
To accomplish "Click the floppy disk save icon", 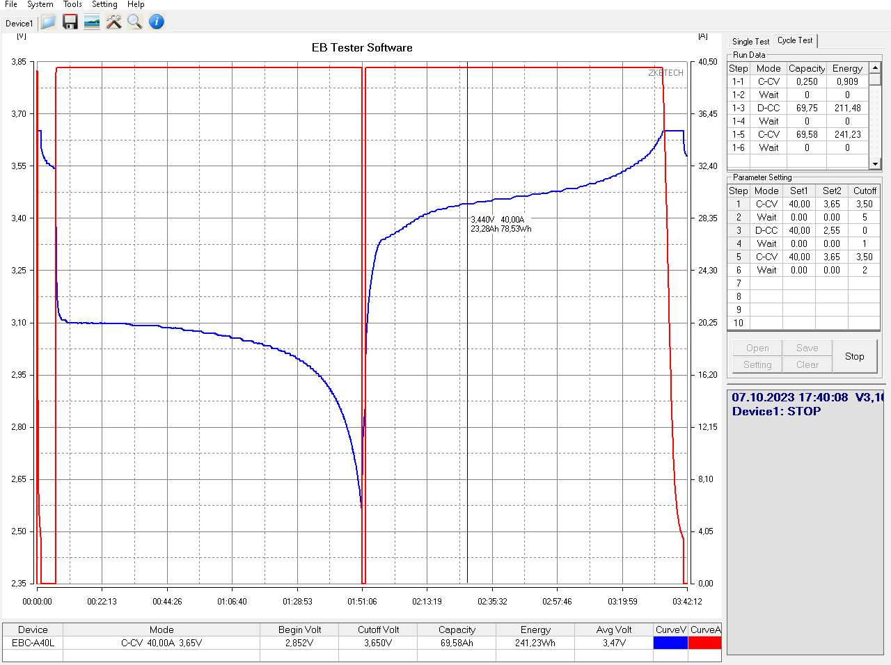I will coord(70,22).
